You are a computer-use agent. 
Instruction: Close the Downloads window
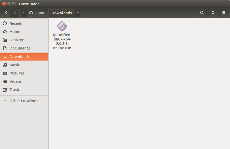tap(4, 4)
